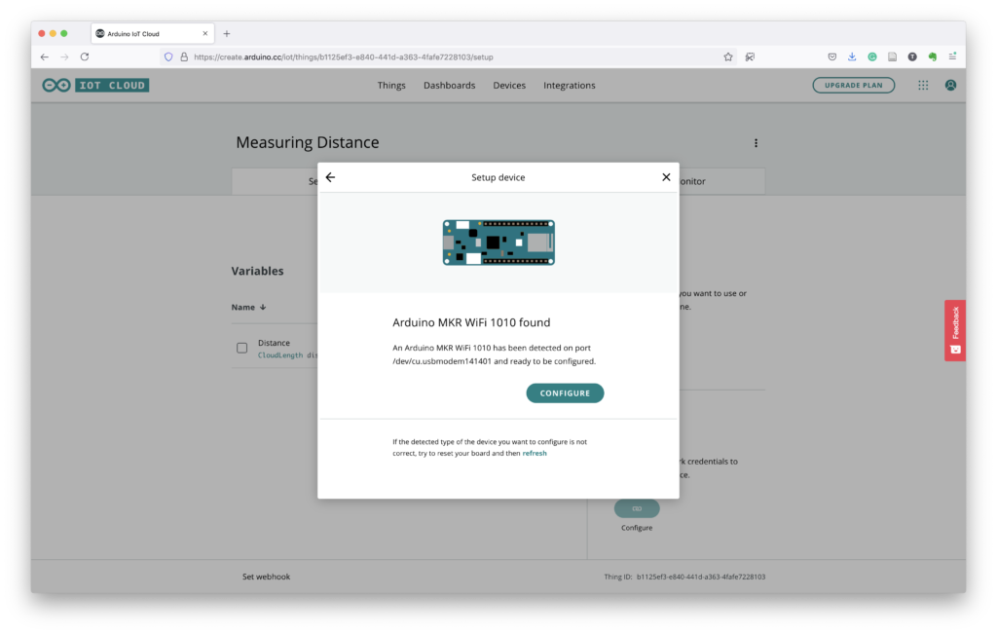The height and width of the screenshot is (634, 997).
Task: Check the Distance variable checkbox
Action: coord(242,348)
